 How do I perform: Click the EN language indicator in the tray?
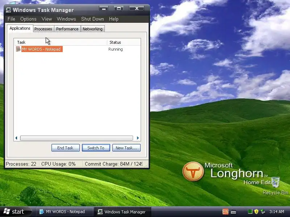[x=225, y=212]
